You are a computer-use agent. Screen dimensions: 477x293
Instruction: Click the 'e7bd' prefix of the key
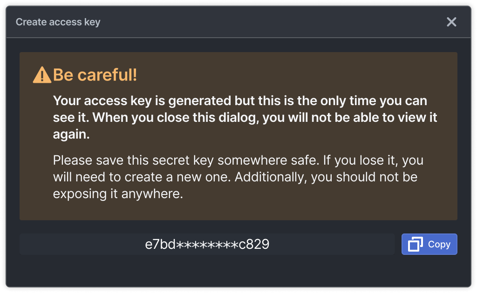coord(160,244)
